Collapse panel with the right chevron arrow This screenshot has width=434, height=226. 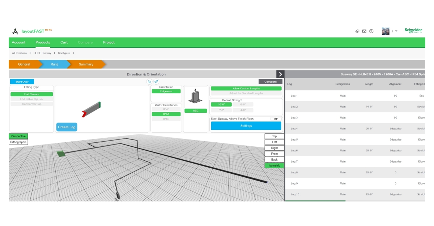[x=280, y=74]
